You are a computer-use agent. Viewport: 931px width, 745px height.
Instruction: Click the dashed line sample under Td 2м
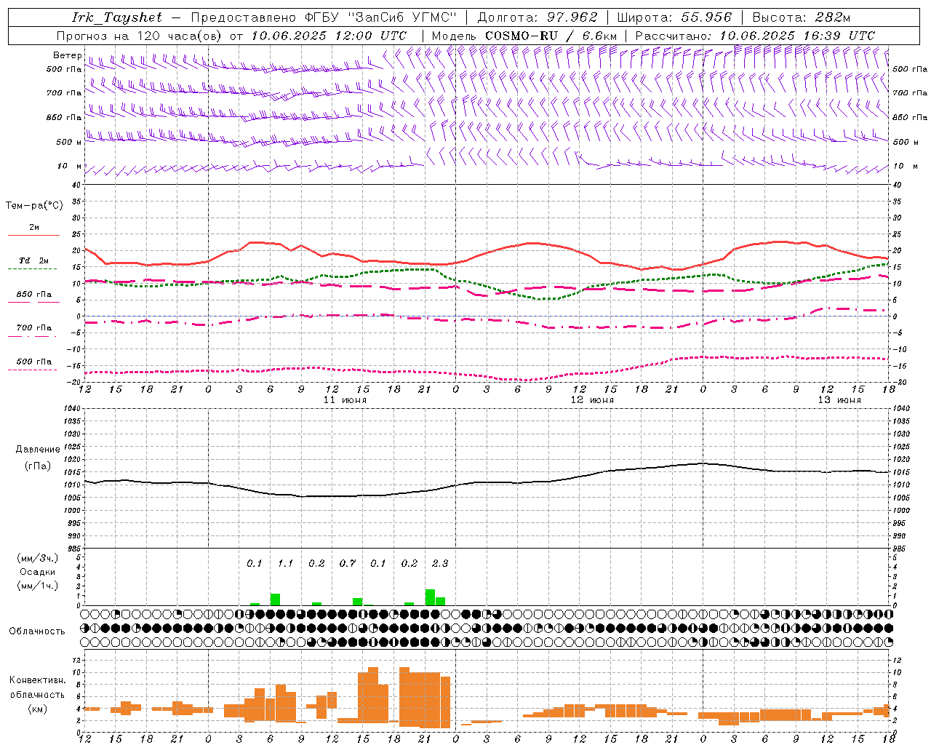[32, 268]
